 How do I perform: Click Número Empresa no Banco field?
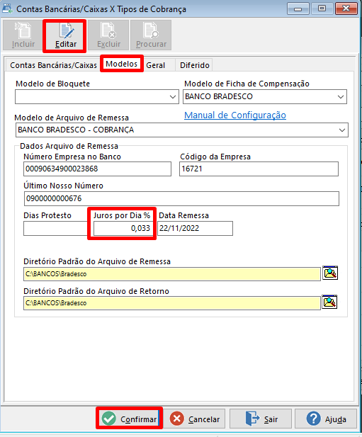coord(97,169)
